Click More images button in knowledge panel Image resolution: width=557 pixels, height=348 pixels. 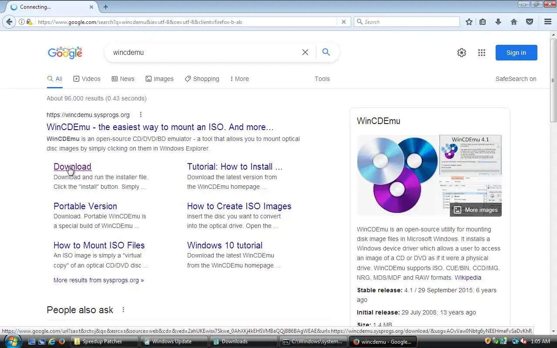(x=476, y=210)
